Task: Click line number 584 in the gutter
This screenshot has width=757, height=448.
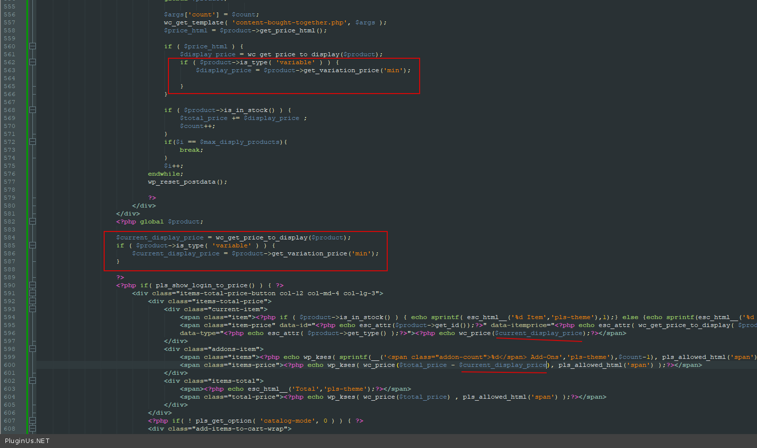Action: [9, 237]
